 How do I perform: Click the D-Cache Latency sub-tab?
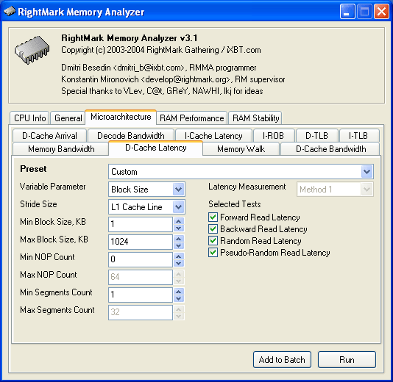(x=155, y=148)
